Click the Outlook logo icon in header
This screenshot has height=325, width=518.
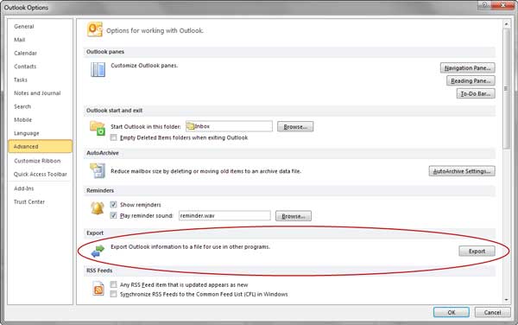(x=95, y=29)
